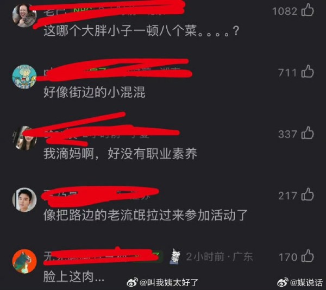Select the comment 我滴妈啊，好没有职业素养
Viewport: 326px width, 290px height.
(x=120, y=154)
